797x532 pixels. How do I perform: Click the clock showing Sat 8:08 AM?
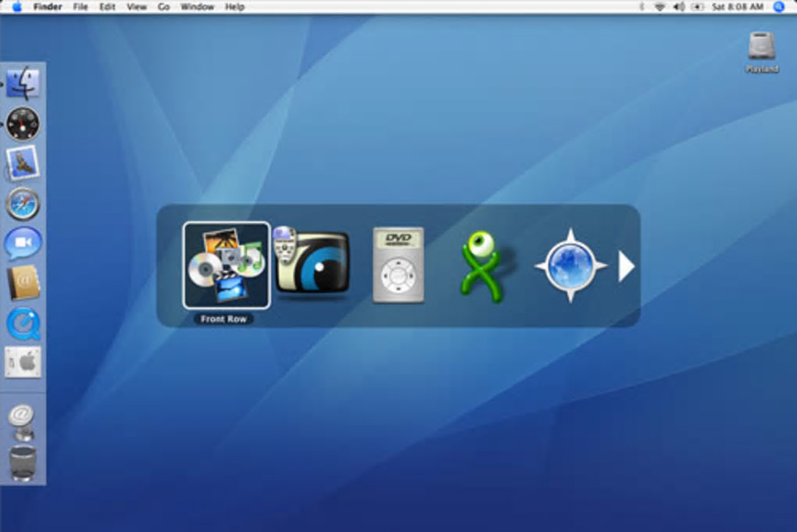coord(738,6)
